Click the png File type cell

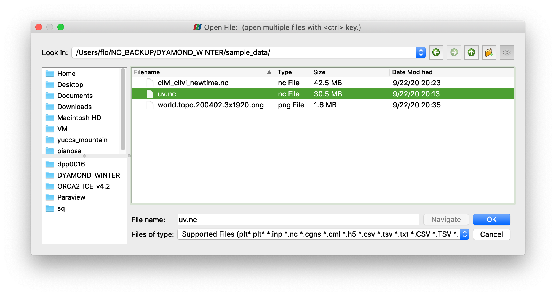291,105
